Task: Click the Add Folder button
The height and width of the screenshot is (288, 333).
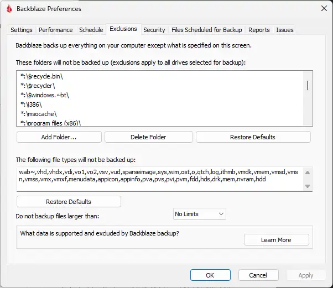Action: pos(59,137)
